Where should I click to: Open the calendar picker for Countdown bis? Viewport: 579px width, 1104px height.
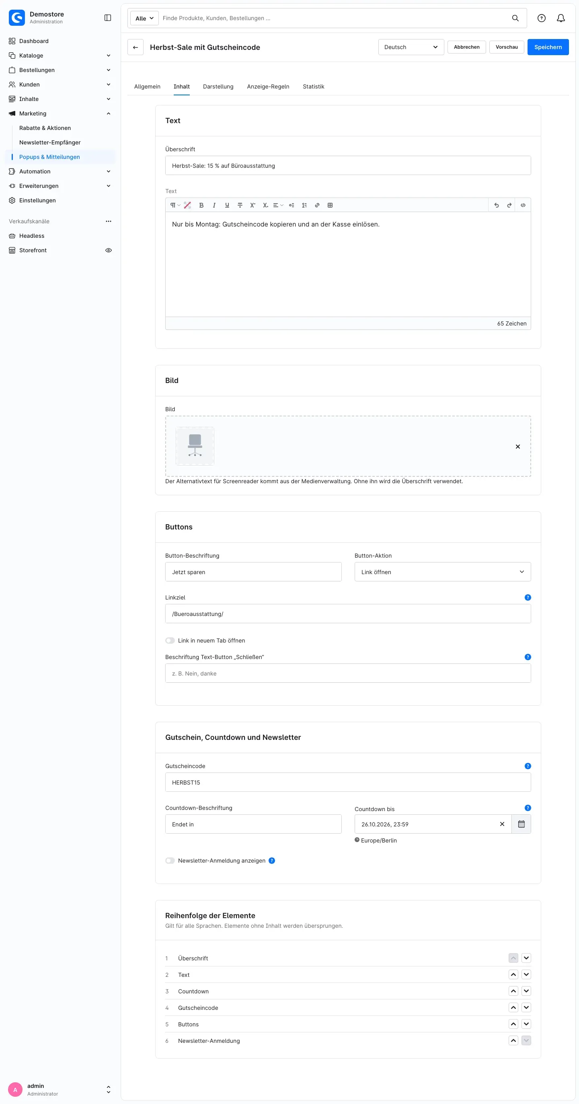[x=521, y=824]
